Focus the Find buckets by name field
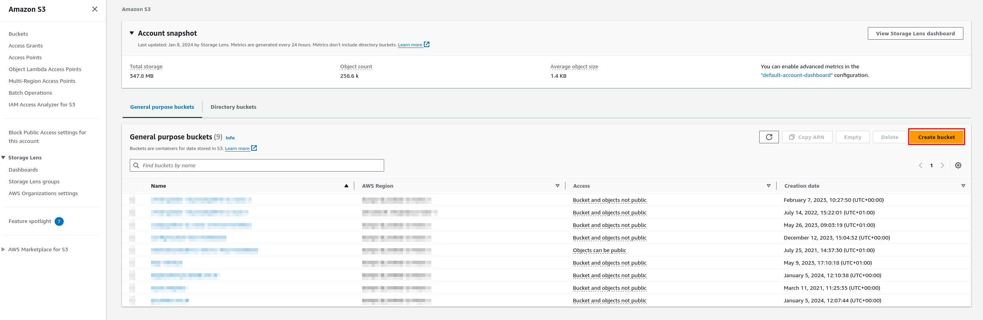Screen dimensions: 983x320 point(257,165)
